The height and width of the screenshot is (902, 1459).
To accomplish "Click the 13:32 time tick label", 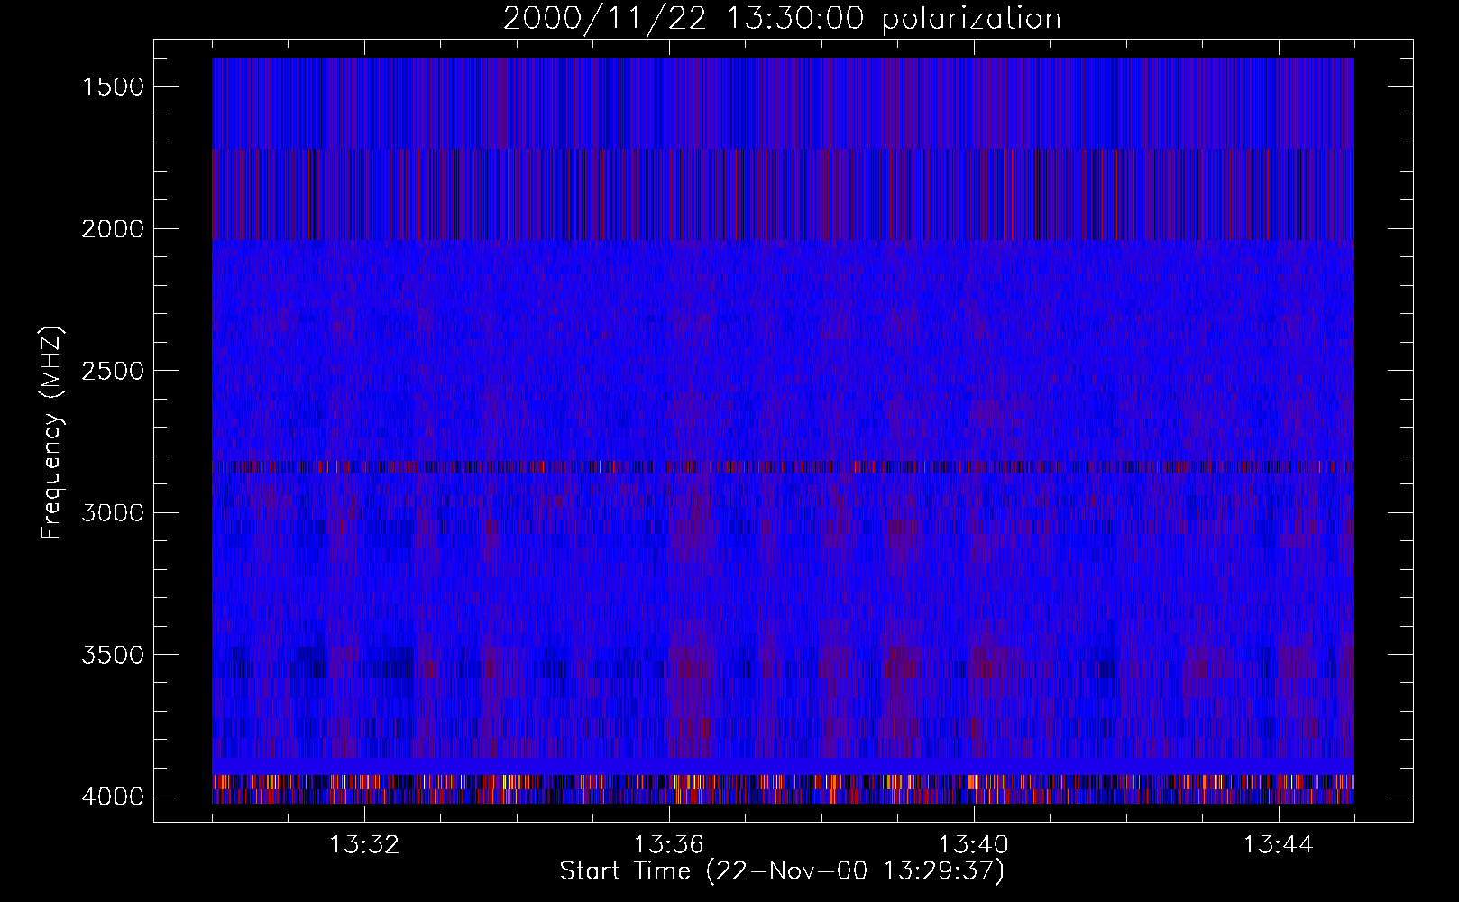I will click(x=364, y=845).
